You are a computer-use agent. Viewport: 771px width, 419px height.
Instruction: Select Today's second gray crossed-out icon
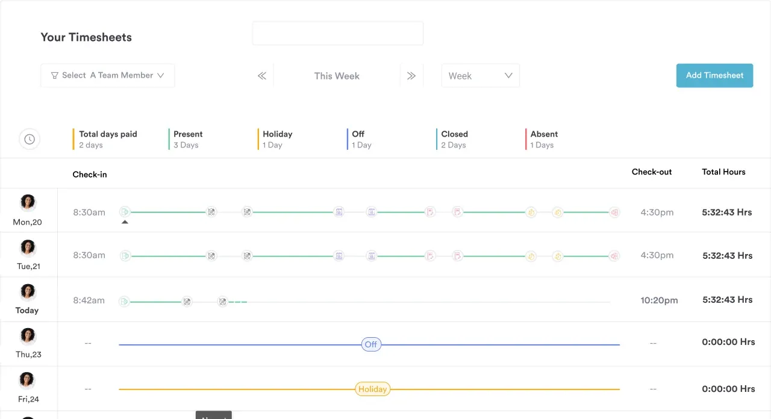[222, 302]
